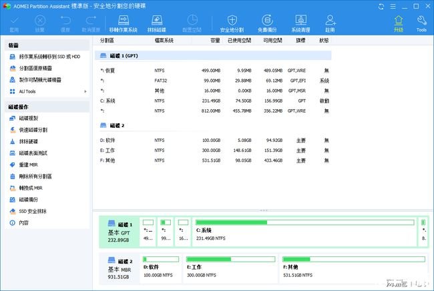Click SSD 安全抹除 in the sidebar

pyautogui.click(x=33, y=211)
